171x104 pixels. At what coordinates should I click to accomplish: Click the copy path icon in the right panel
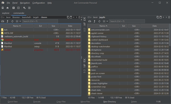(158, 17)
